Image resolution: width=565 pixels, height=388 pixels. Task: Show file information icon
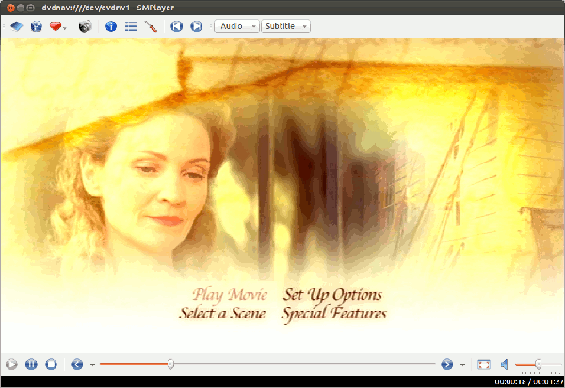point(111,26)
